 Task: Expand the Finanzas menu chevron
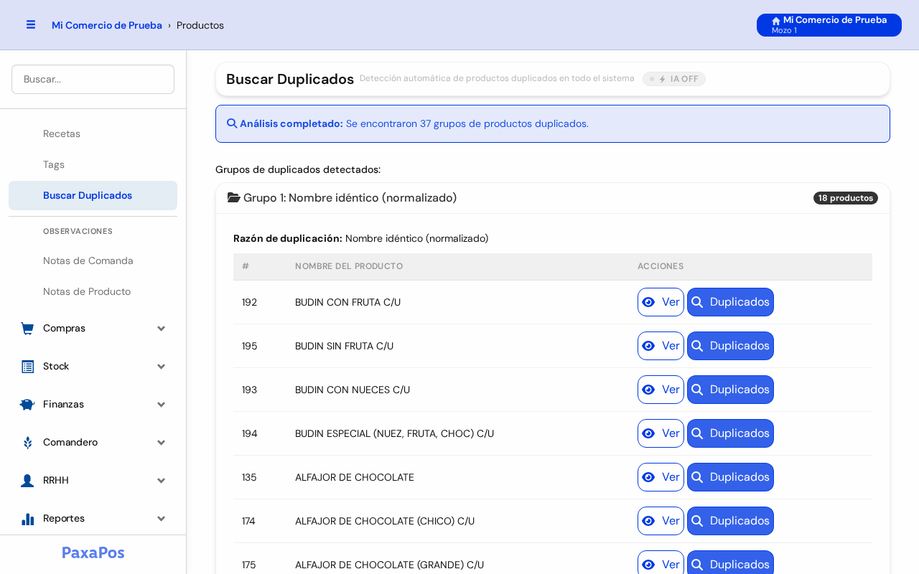tap(162, 405)
